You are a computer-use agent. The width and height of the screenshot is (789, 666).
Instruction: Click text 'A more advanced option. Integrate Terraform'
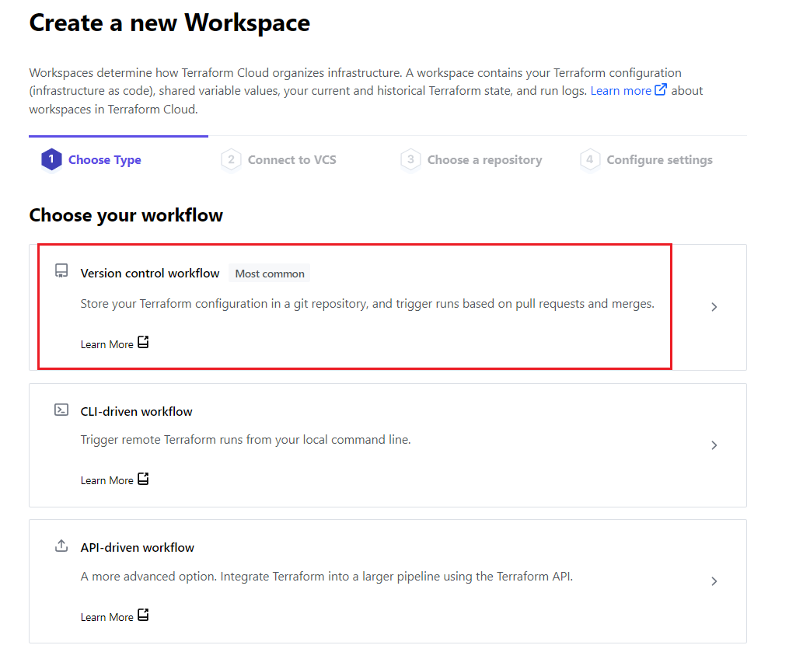[x=203, y=577]
